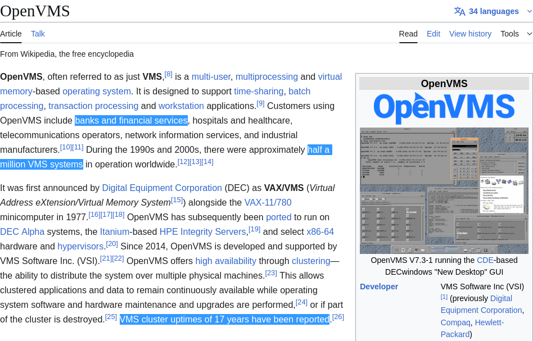Open citation reference [20]

click(112, 244)
